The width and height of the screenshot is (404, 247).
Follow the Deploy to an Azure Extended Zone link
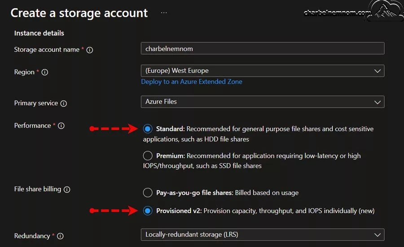pos(192,82)
